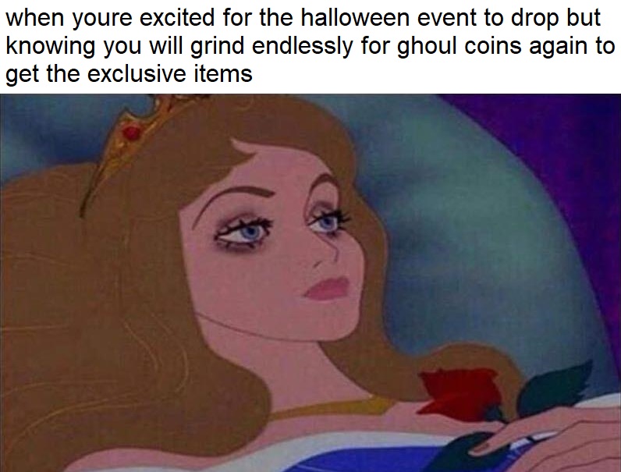The image size is (621, 472).
Task: Click the word "grind" in the caption
Action: pos(217,47)
